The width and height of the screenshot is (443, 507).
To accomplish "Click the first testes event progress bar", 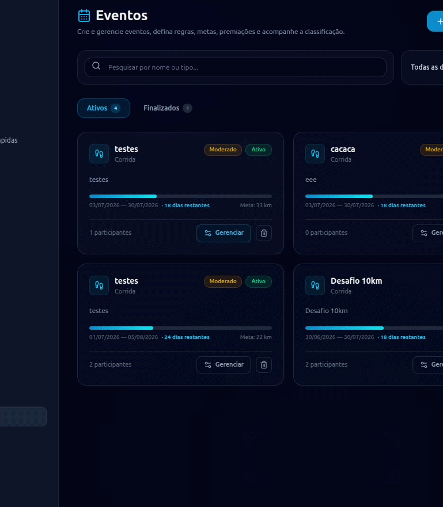I will pyautogui.click(x=180, y=196).
